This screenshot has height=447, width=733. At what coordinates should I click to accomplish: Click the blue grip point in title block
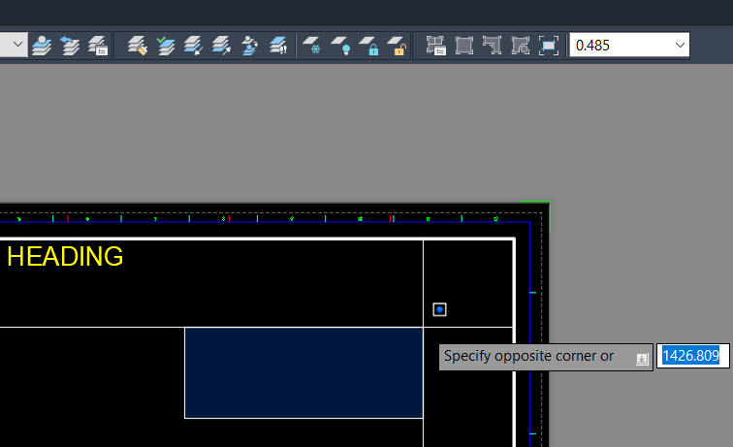click(x=439, y=309)
